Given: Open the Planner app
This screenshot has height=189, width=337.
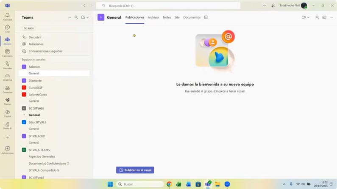Looking at the screenshot, I should pyautogui.click(x=7, y=101).
